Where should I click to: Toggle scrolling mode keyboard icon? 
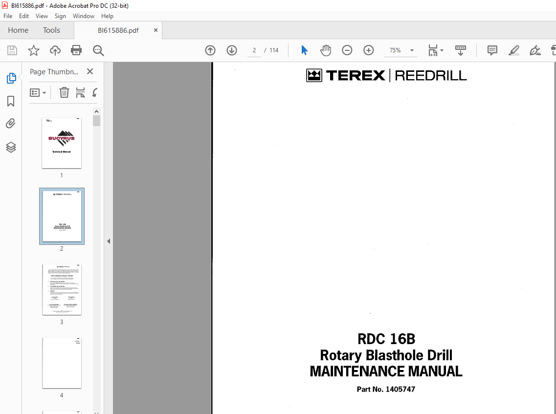click(460, 50)
